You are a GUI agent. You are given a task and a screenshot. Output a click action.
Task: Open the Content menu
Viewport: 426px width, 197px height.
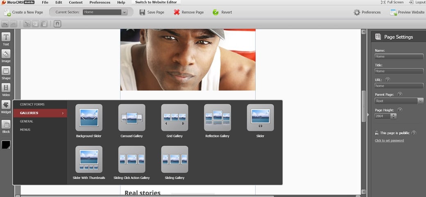tap(76, 2)
